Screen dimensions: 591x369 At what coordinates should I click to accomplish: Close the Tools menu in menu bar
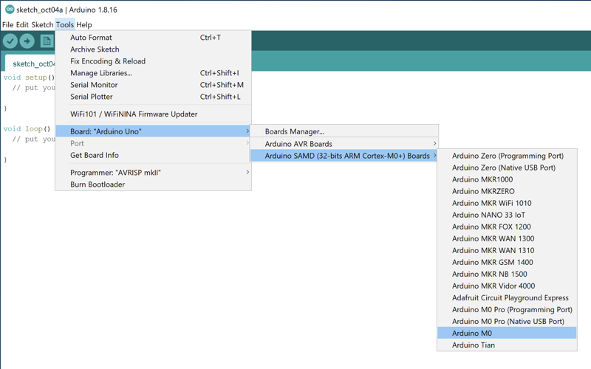click(65, 25)
